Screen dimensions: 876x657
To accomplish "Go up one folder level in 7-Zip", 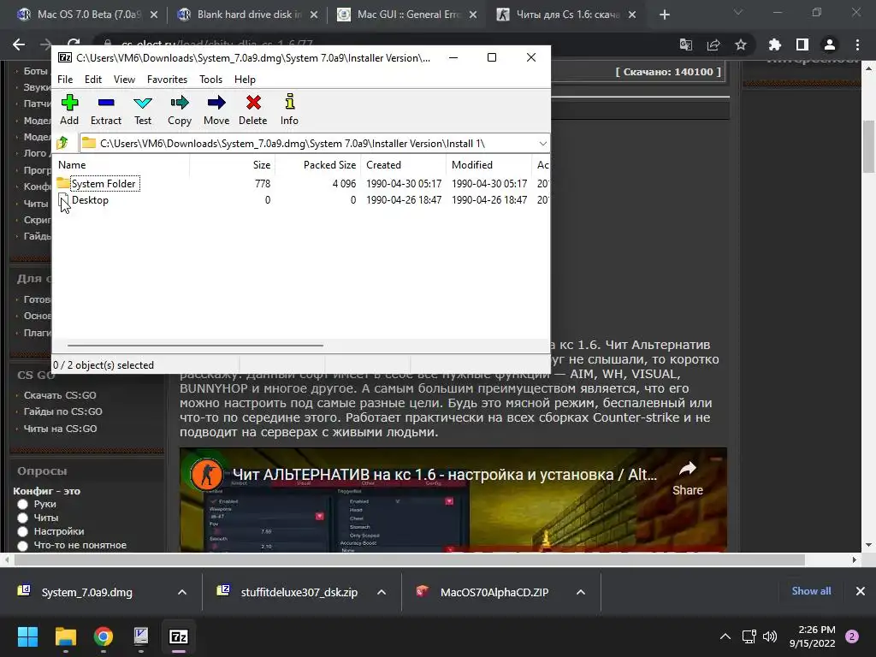I will (x=62, y=143).
